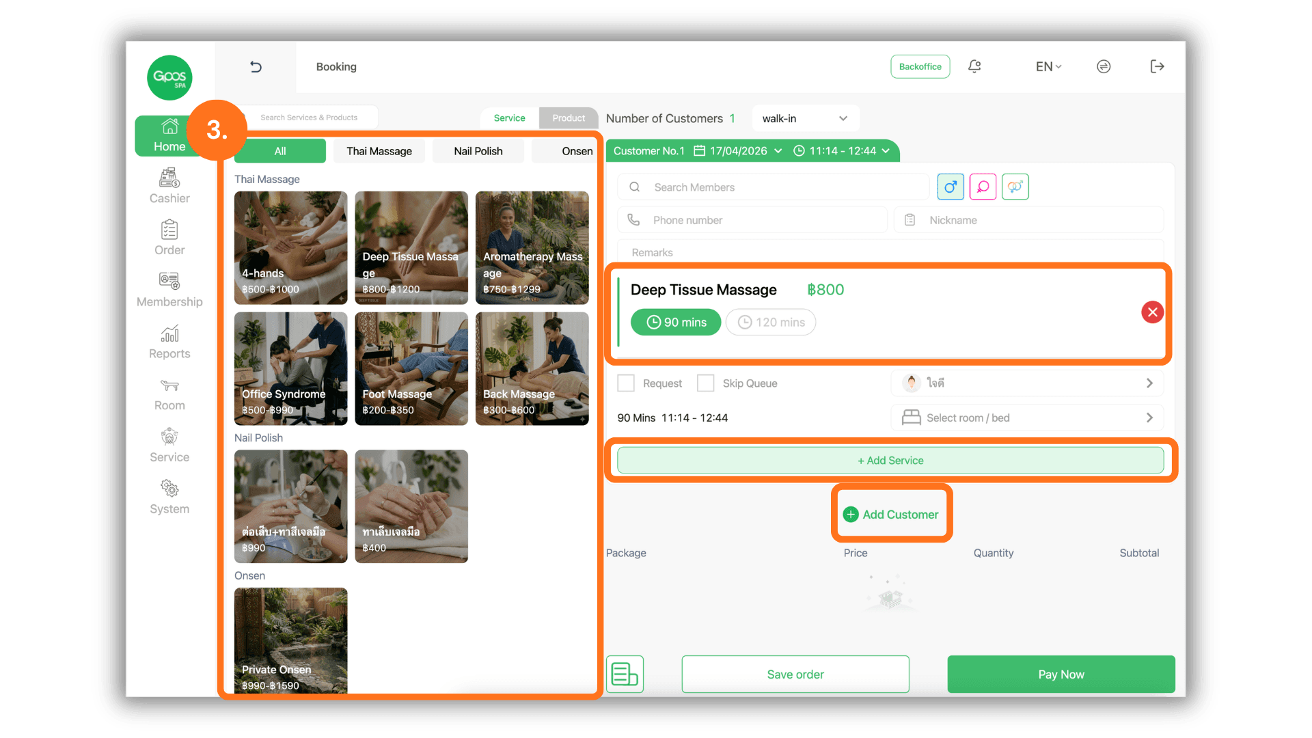Expand the therapist selection row
Screen dimensions: 1312x738
click(1027, 383)
